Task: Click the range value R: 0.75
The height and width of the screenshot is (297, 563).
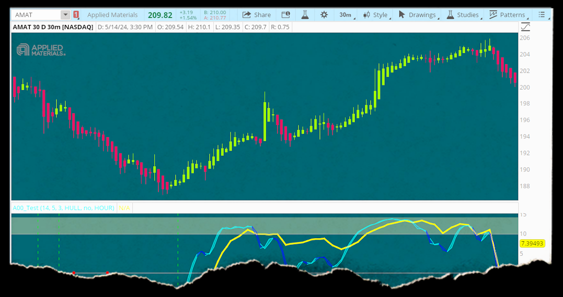Action: click(x=280, y=27)
